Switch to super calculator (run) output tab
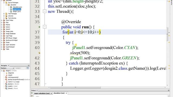The height and width of the screenshot is (97, 173). 42,93
